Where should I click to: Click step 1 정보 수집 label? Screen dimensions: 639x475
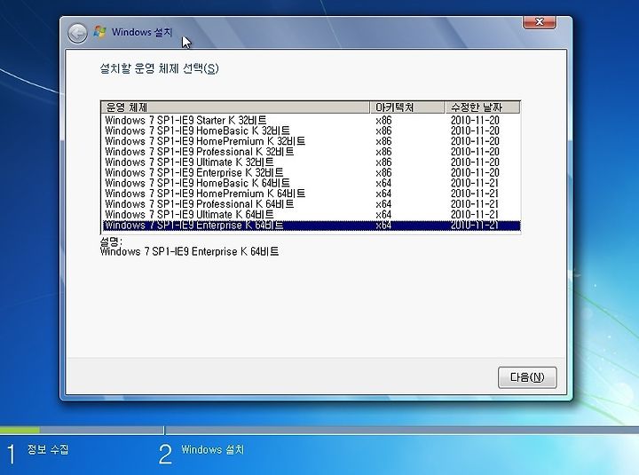coord(48,449)
